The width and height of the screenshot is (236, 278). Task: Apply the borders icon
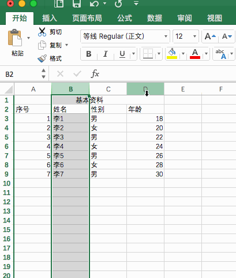(148, 54)
